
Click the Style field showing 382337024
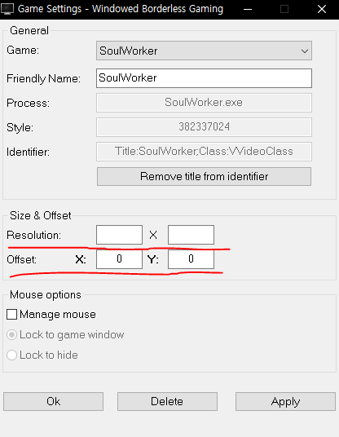point(204,127)
